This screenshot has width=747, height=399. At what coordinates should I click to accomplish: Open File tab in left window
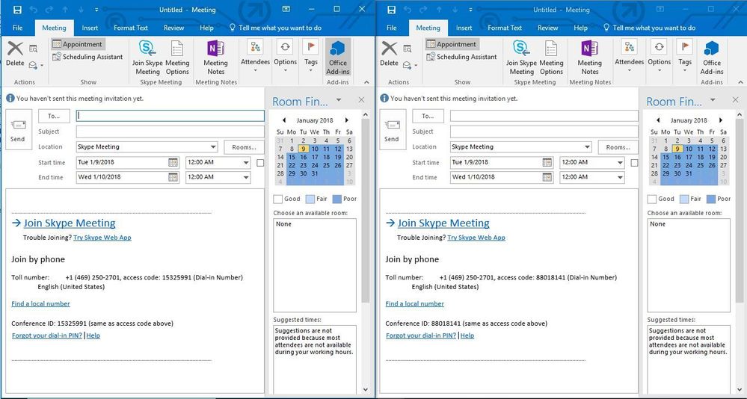point(18,28)
